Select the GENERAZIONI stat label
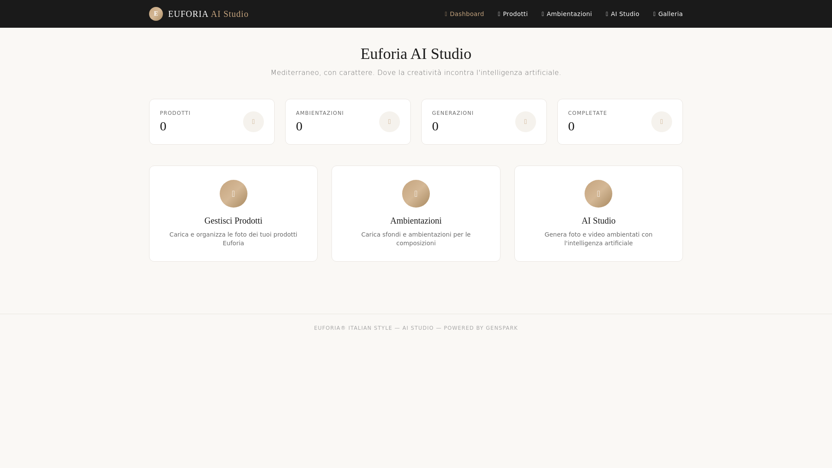The image size is (832, 468). 453,113
